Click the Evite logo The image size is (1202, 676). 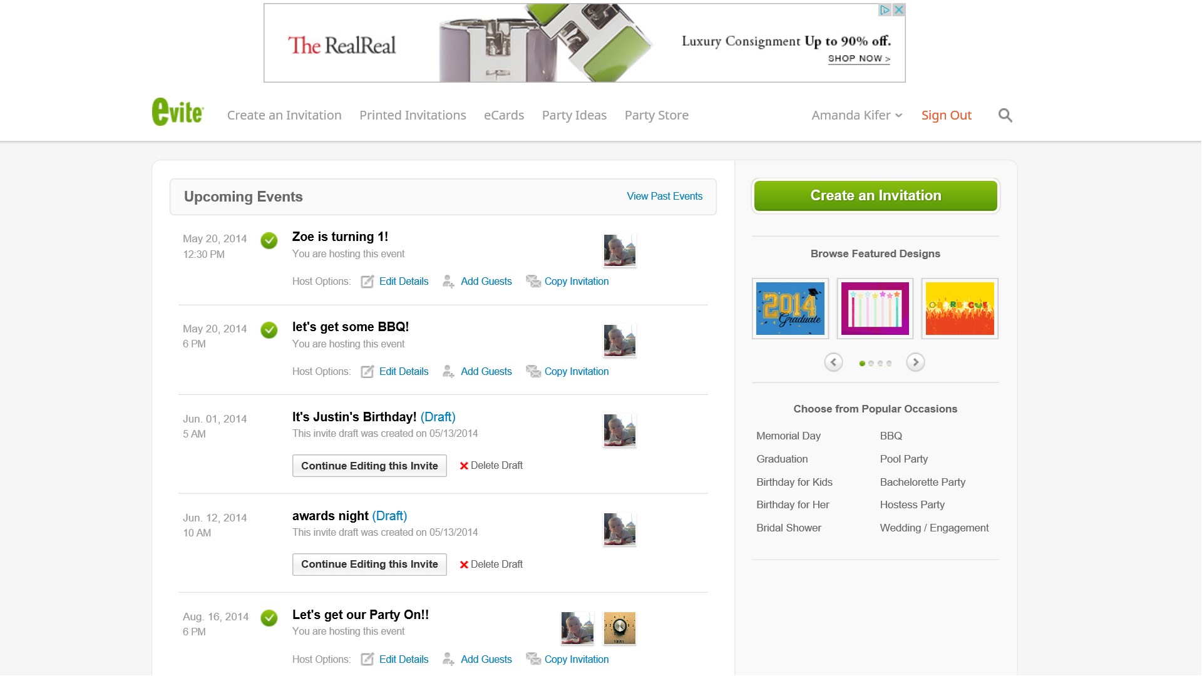177,111
